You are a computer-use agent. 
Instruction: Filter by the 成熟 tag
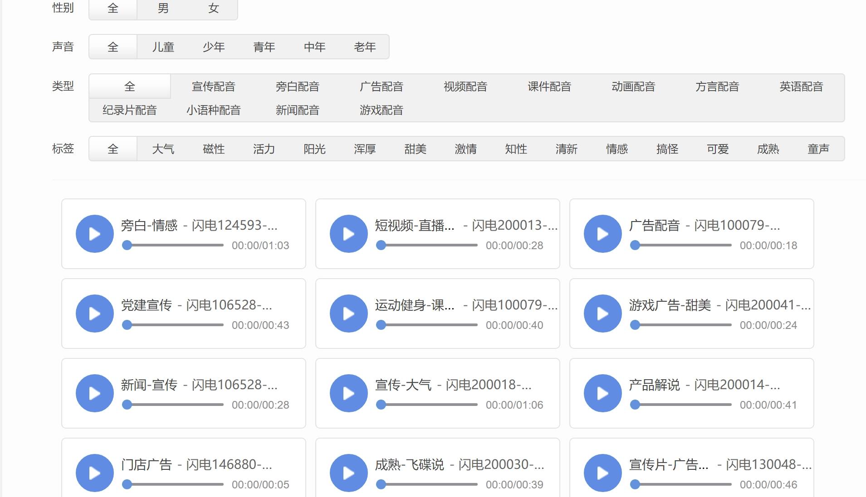pyautogui.click(x=768, y=149)
